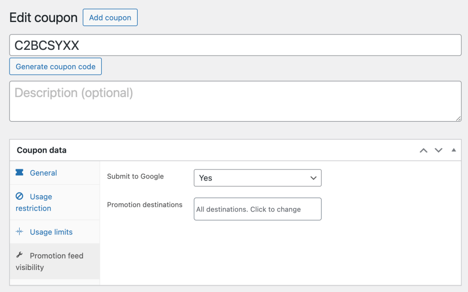This screenshot has height=292, width=468.
Task: Click into the Description (optional) textarea
Action: coord(235,101)
